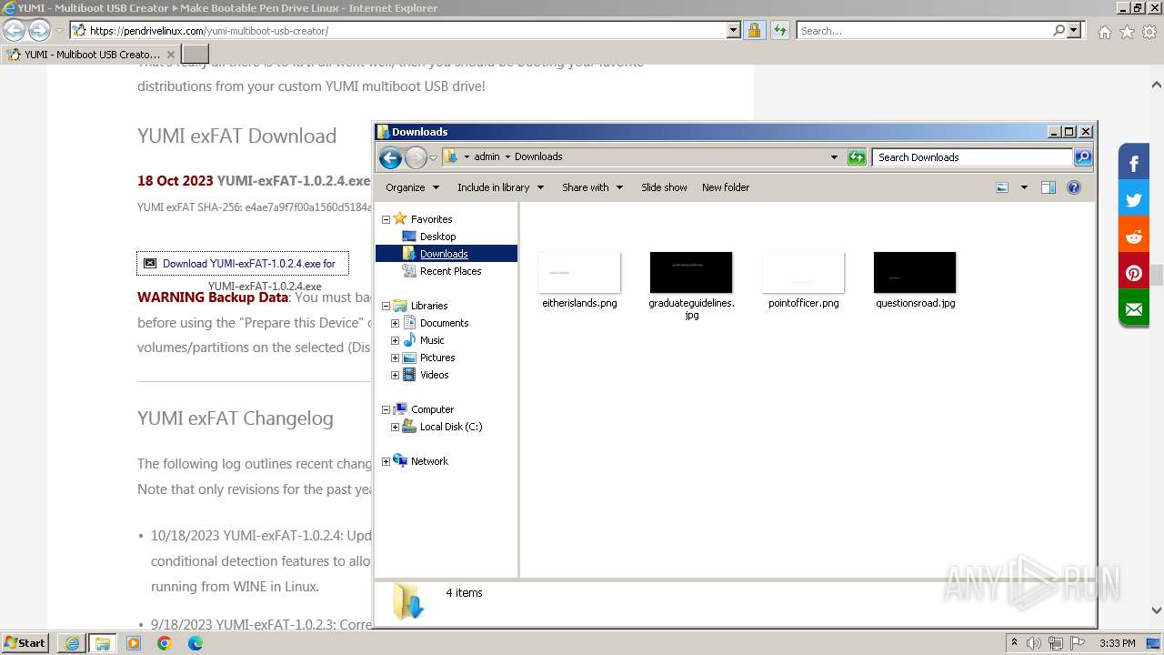The height and width of the screenshot is (655, 1164).
Task: Open IE Home icon
Action: point(1104,32)
